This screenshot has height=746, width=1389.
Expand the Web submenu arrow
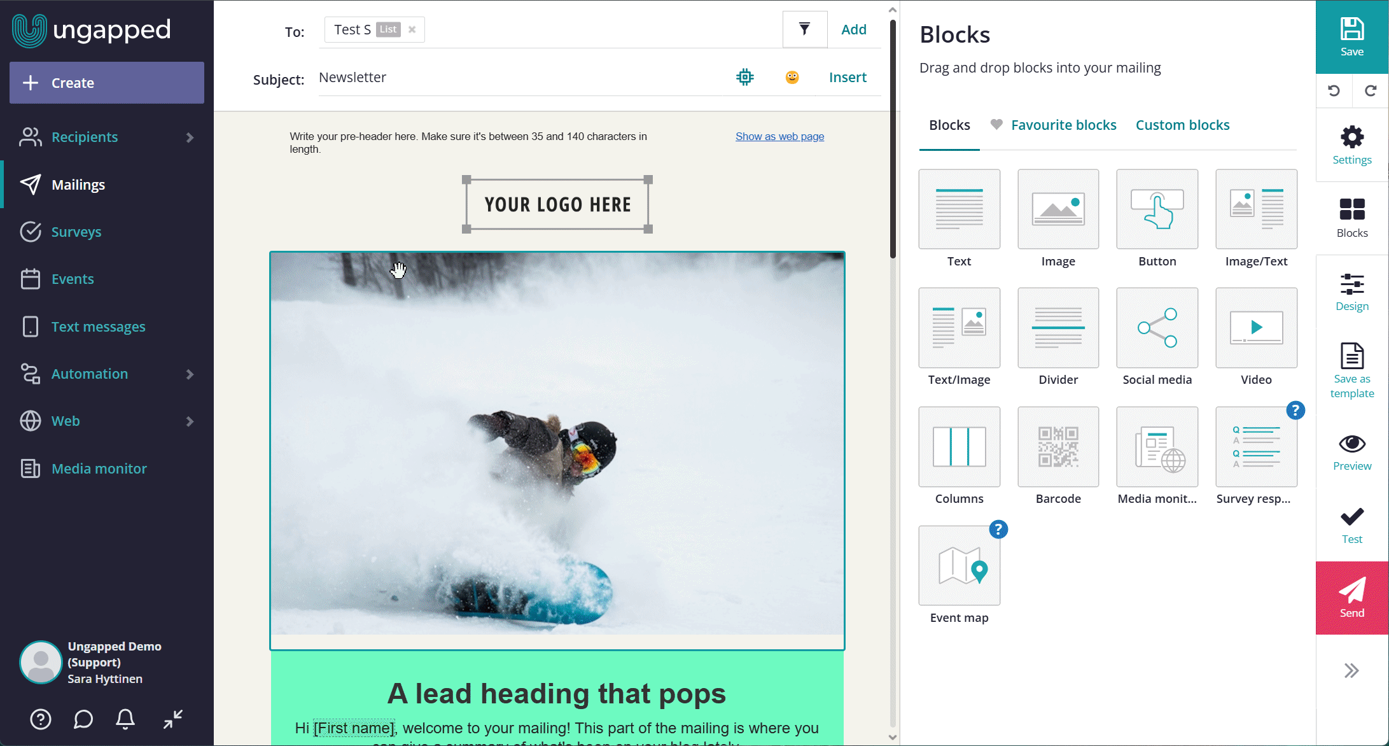pyautogui.click(x=190, y=421)
